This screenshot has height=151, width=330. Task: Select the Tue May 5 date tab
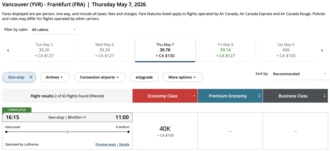(44, 50)
